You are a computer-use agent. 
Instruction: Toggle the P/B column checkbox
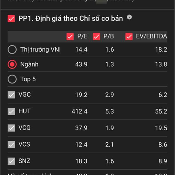97,36
